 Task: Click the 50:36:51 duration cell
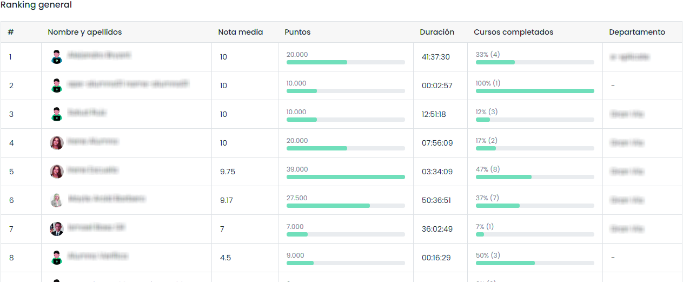[x=437, y=200]
